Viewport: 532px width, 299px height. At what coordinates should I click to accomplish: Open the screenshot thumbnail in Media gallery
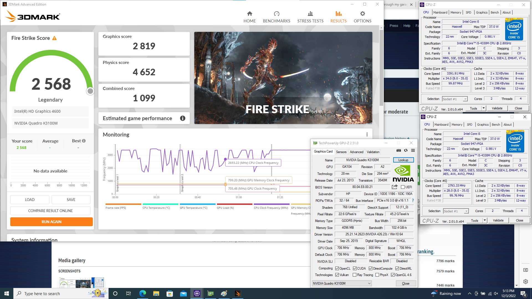click(81, 282)
